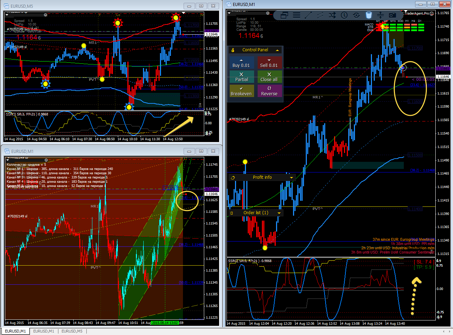Click the smiley icon in bottom-left M1 chart
The height and width of the screenshot is (335, 453).
(x=45, y=160)
